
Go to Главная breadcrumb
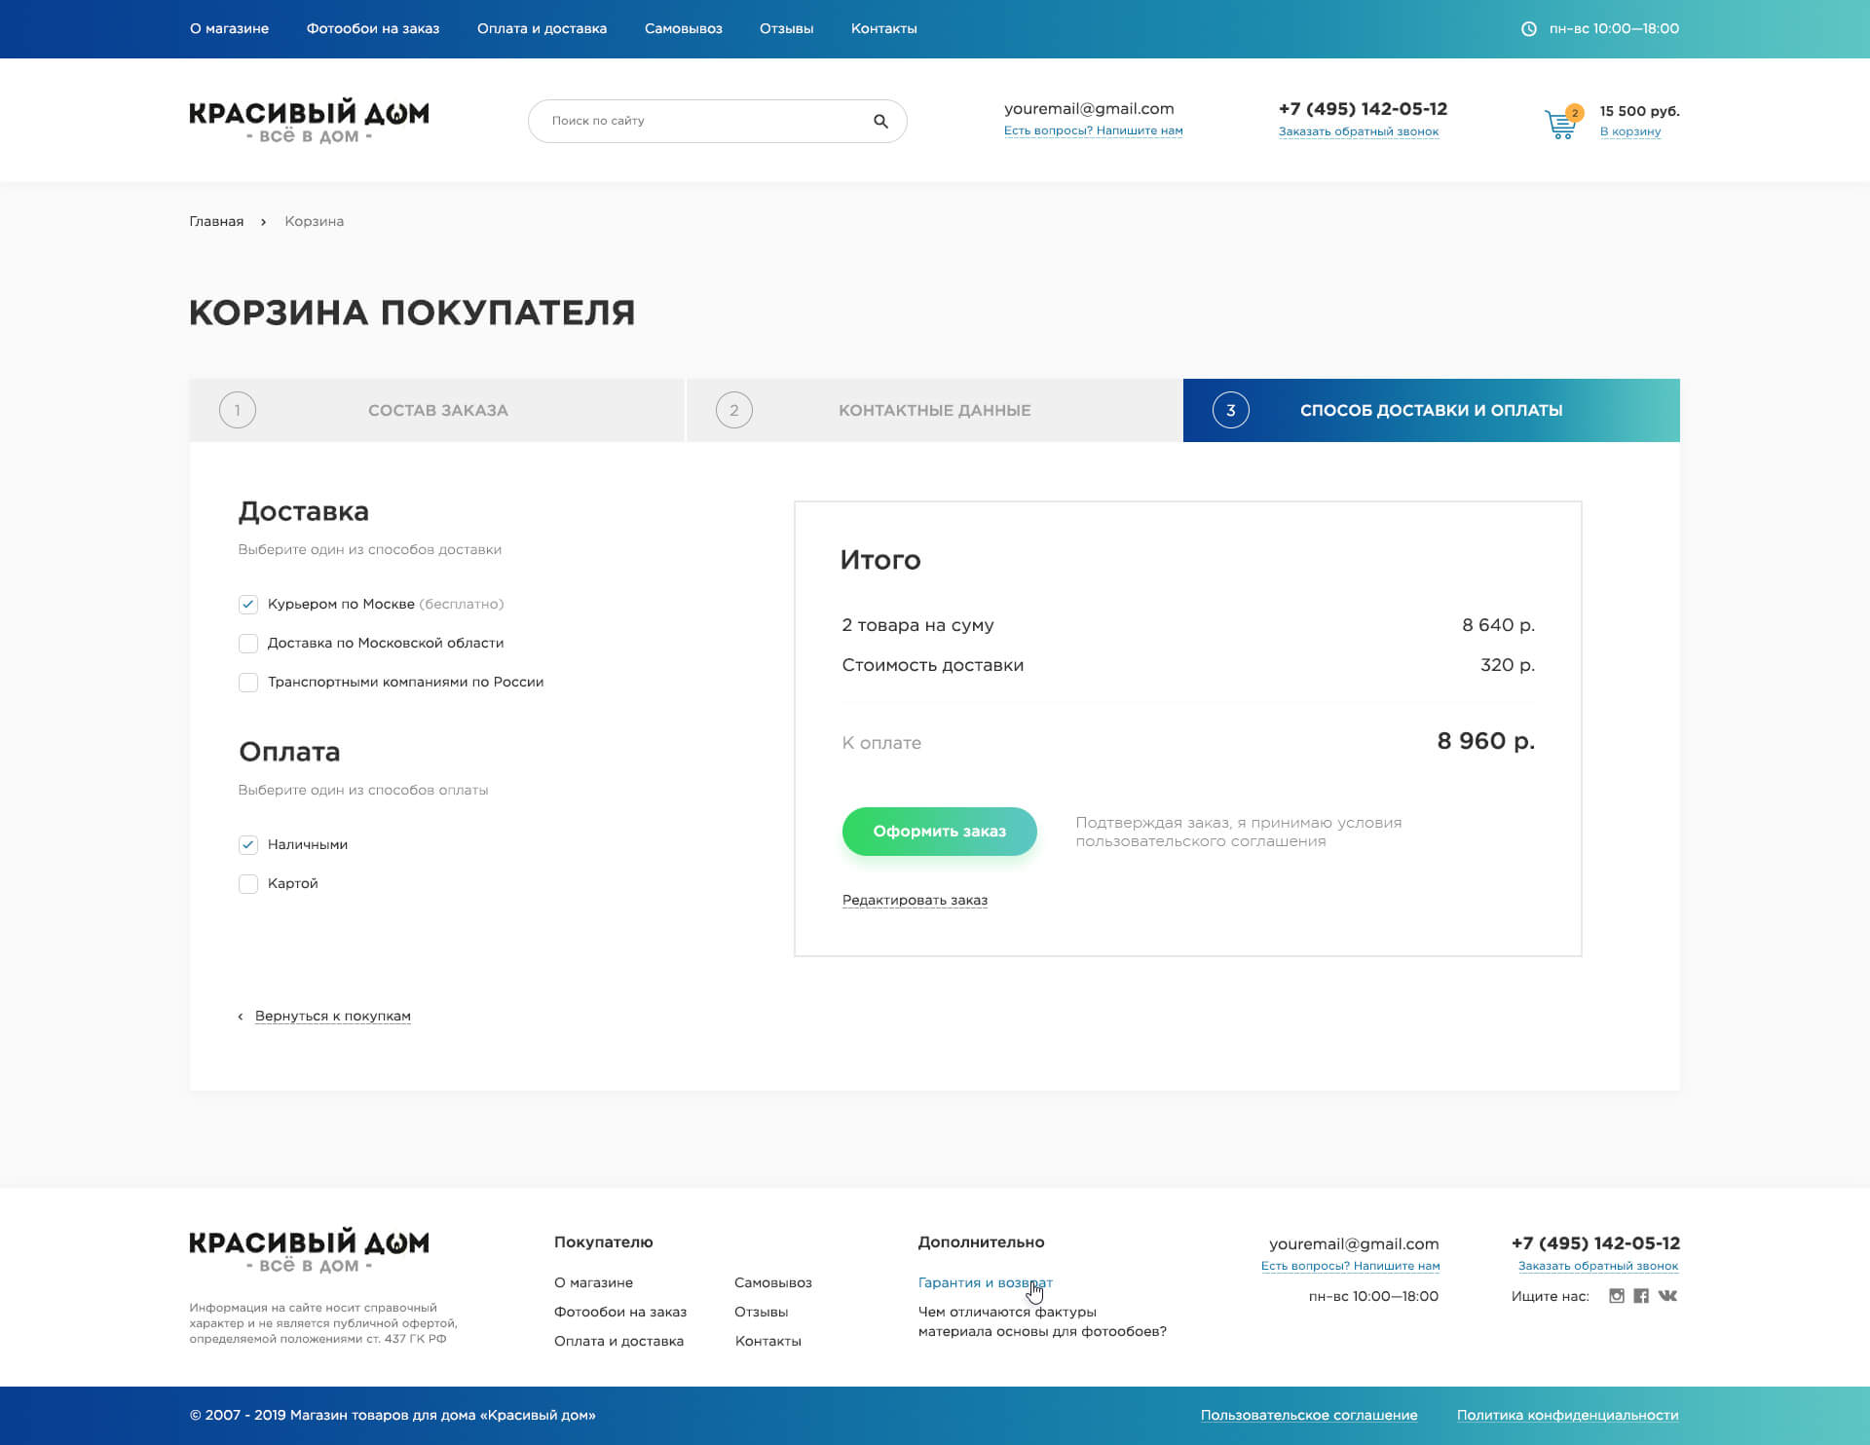coord(216,222)
